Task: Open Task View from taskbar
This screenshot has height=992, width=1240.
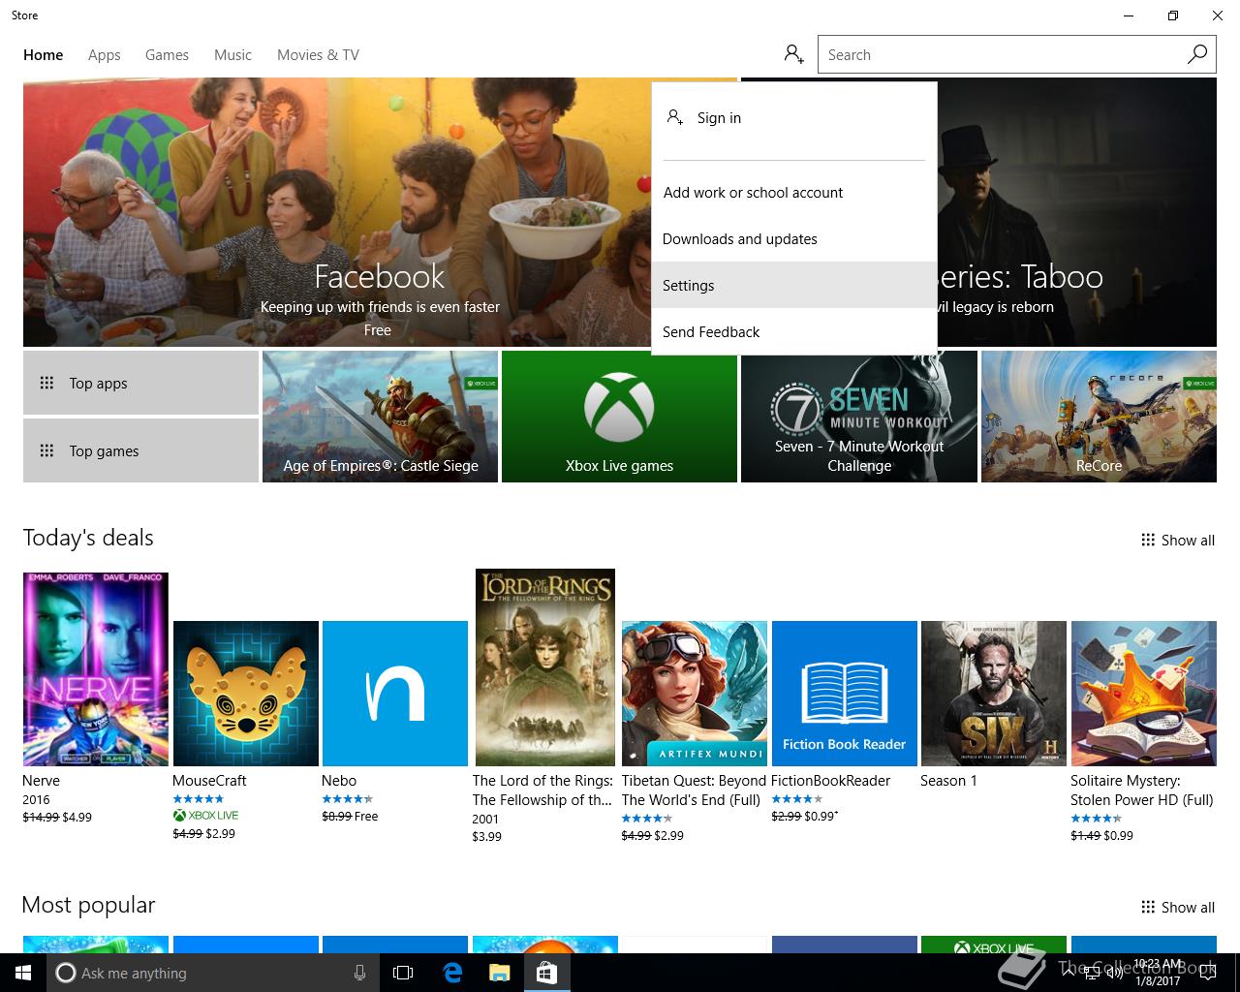Action: tap(403, 973)
